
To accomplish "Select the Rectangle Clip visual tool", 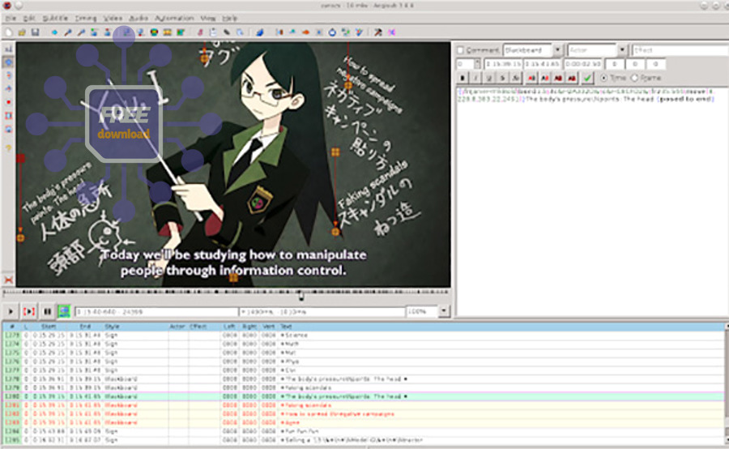I will 8,115.
